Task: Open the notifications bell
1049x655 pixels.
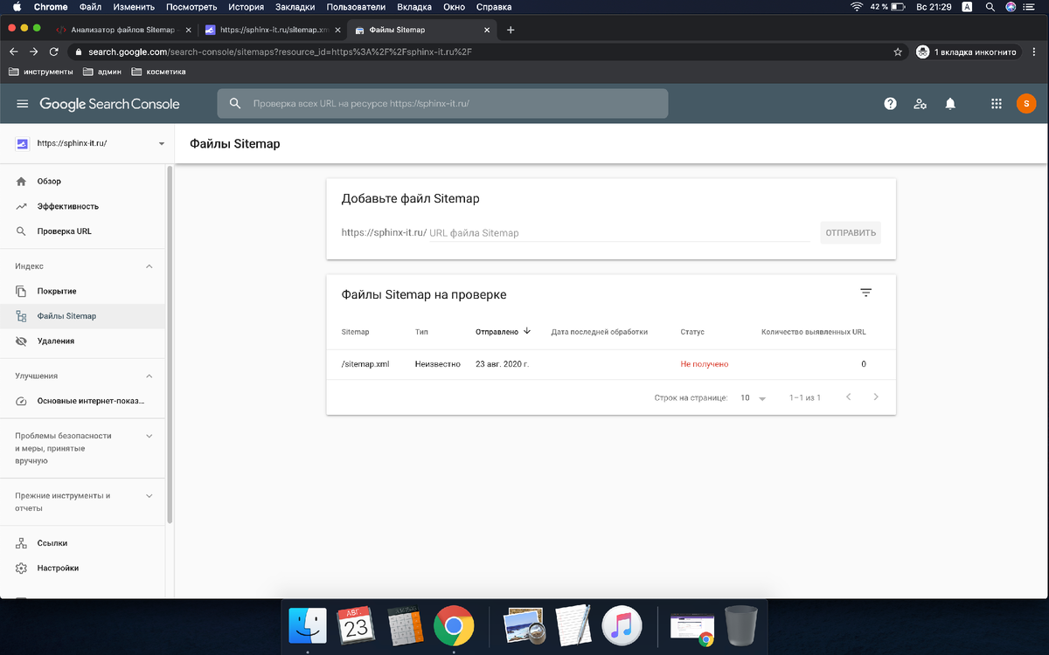Action: pyautogui.click(x=950, y=103)
